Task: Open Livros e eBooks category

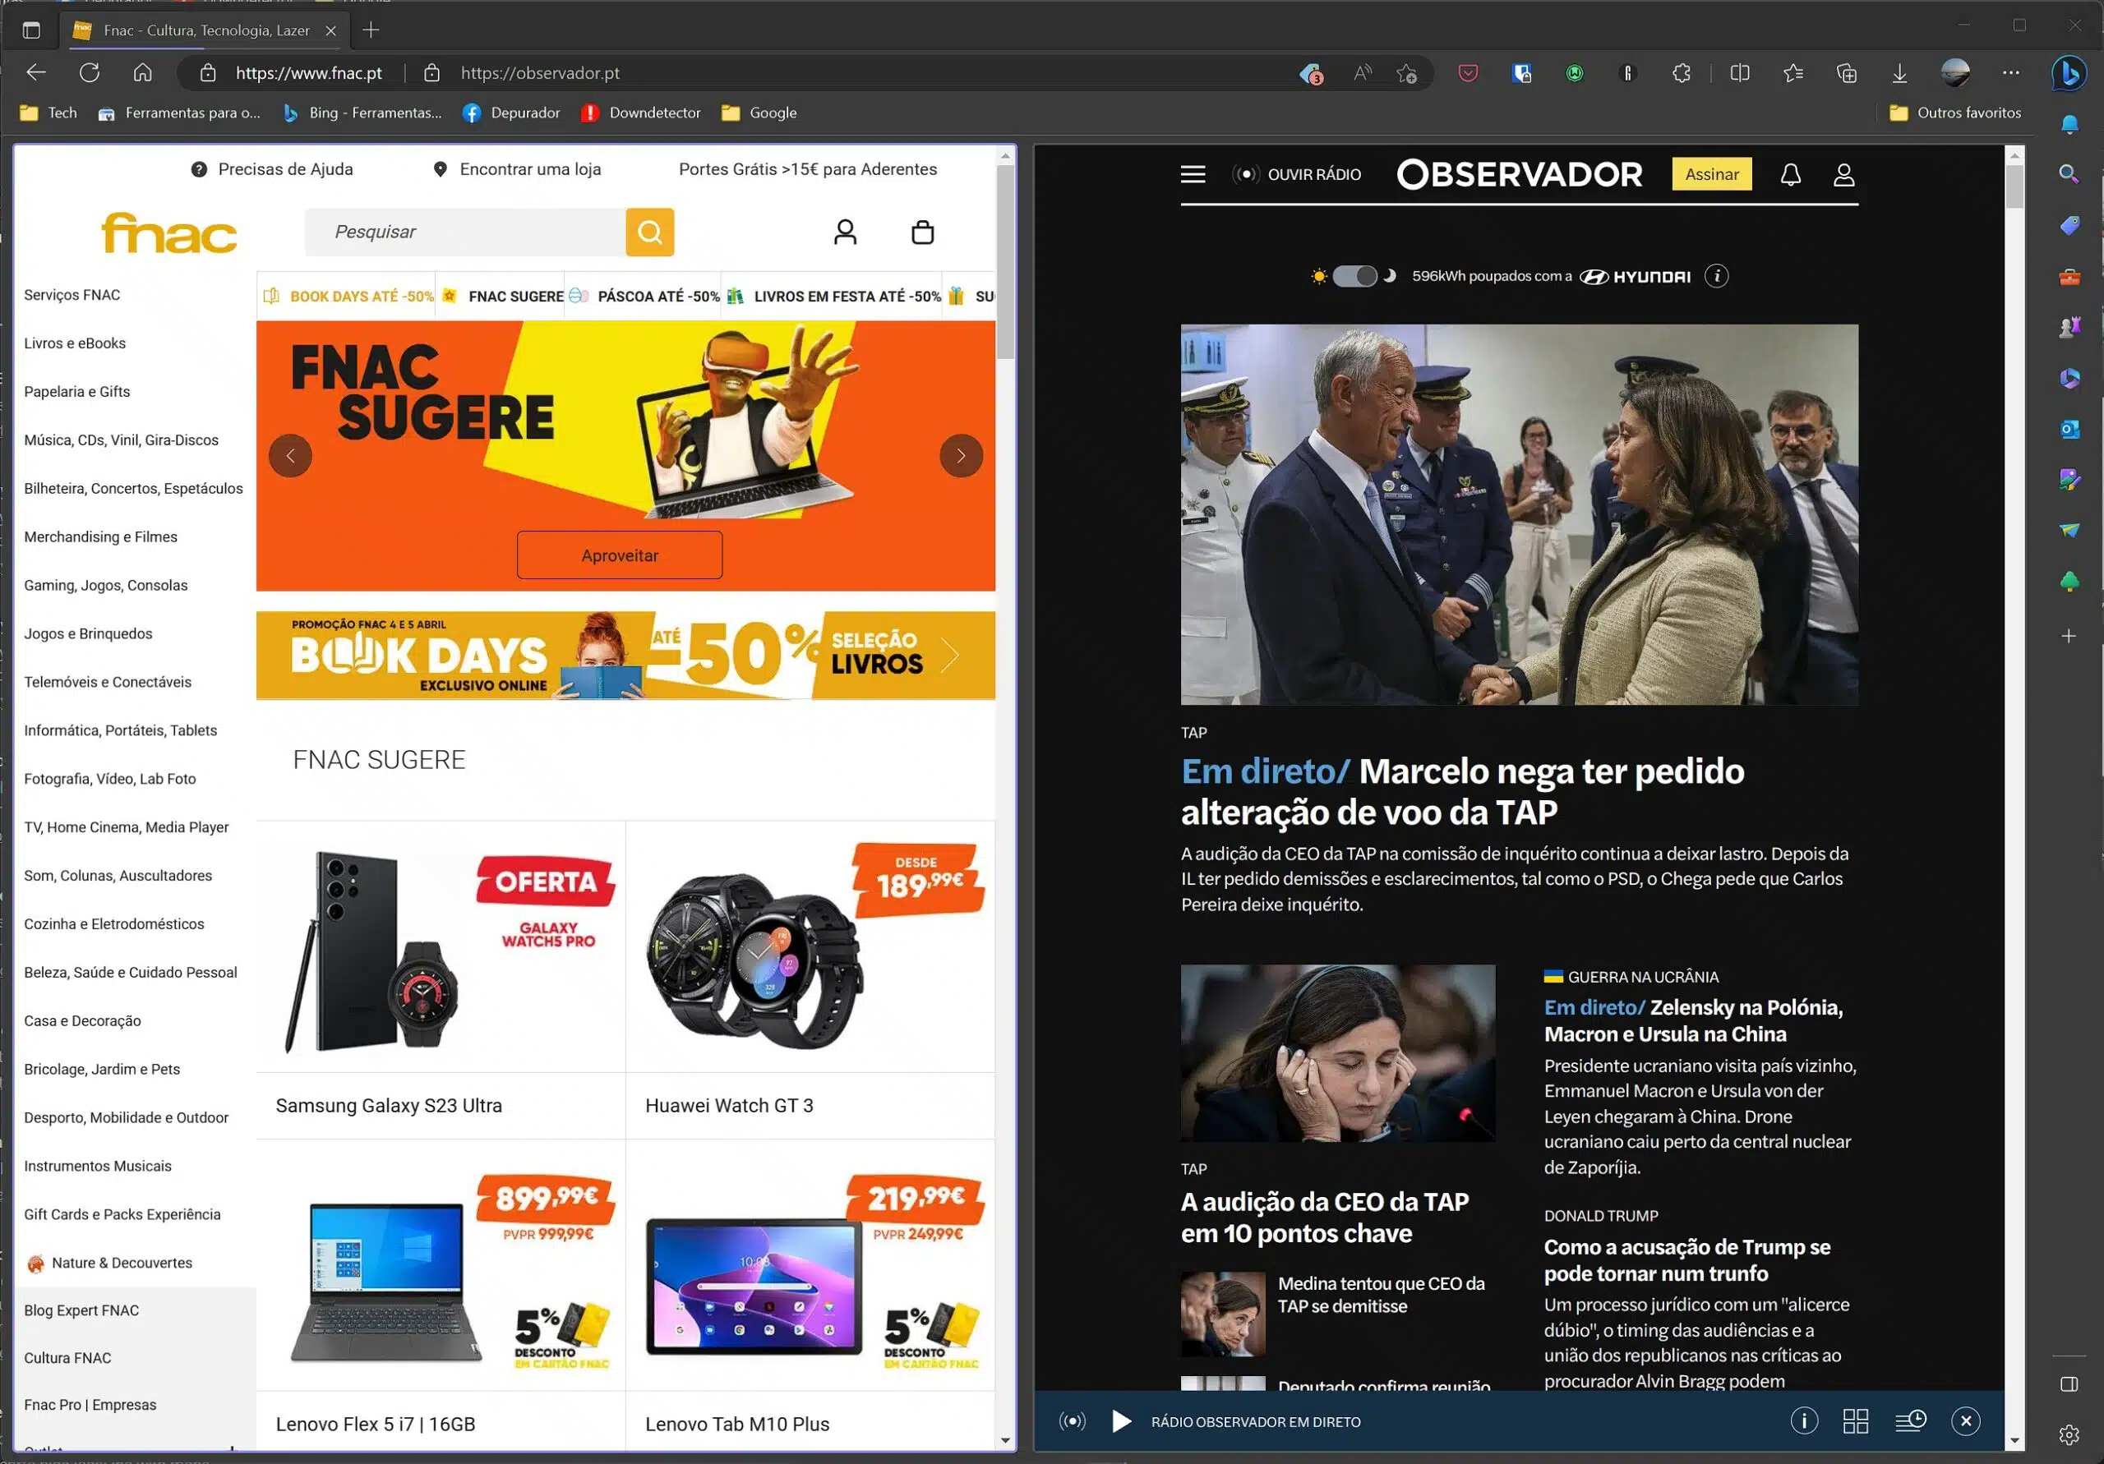Action: [74, 343]
